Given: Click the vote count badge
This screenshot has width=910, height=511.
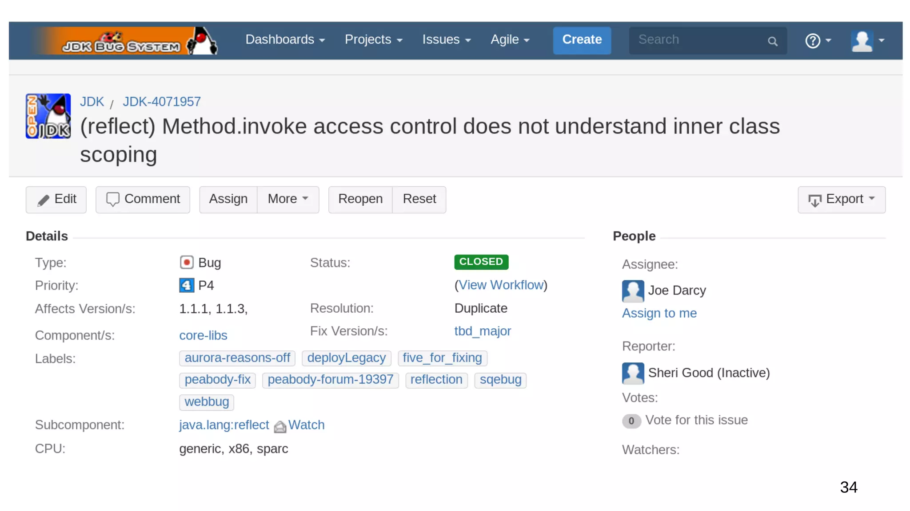Looking at the screenshot, I should pos(631,421).
